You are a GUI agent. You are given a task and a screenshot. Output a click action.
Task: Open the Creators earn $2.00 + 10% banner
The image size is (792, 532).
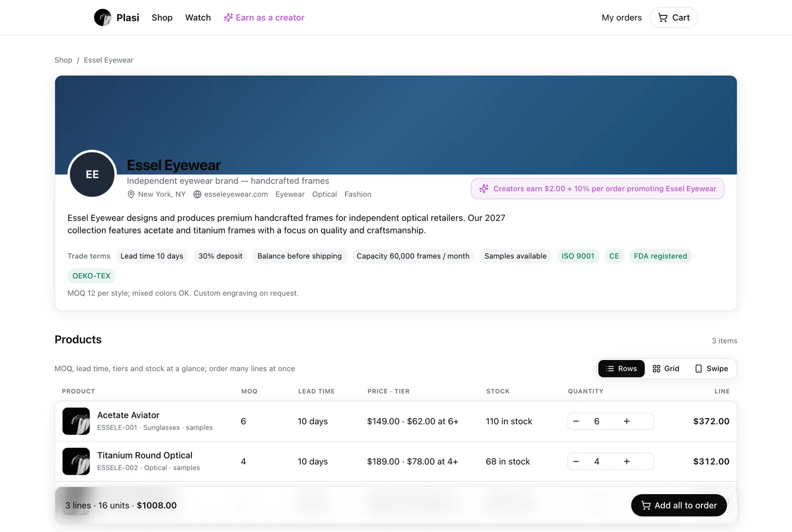pyautogui.click(x=597, y=189)
